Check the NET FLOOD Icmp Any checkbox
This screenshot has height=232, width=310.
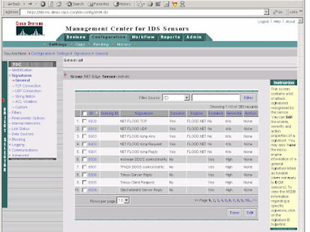pyautogui.click(x=84, y=136)
